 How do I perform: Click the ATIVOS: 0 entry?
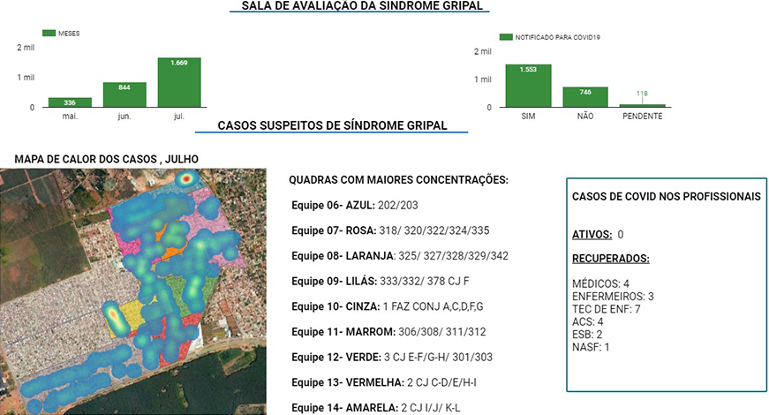pos(598,235)
